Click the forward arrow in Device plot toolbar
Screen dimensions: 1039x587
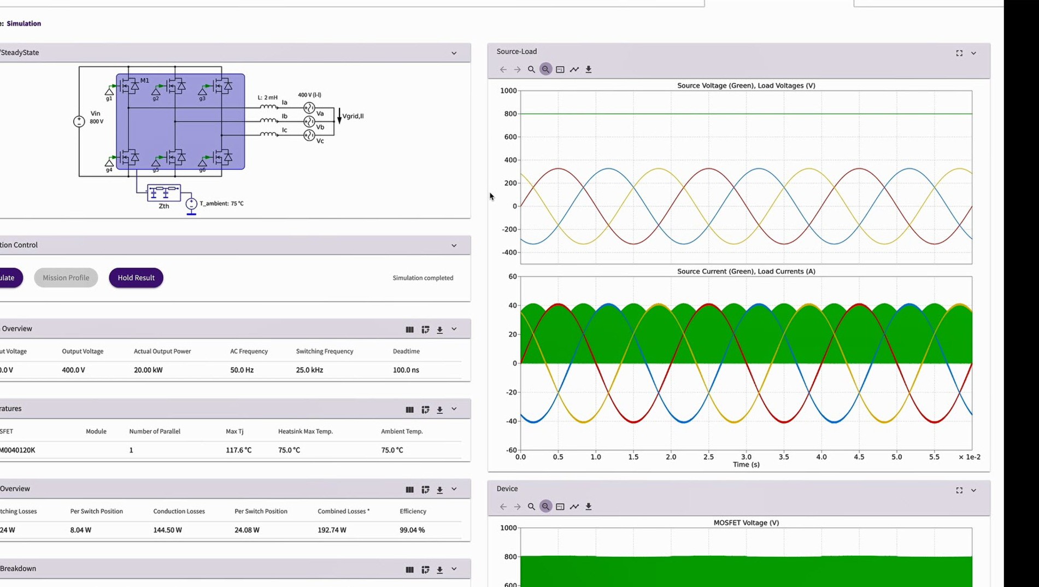click(x=517, y=507)
